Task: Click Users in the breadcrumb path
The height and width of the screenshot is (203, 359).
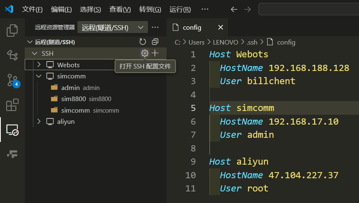Action: pos(197,42)
